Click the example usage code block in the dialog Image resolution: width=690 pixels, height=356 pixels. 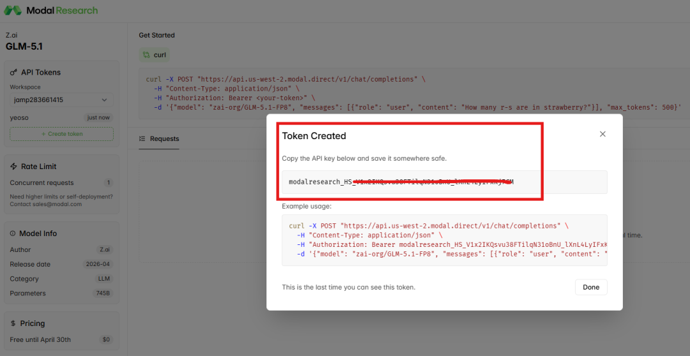pyautogui.click(x=445, y=240)
